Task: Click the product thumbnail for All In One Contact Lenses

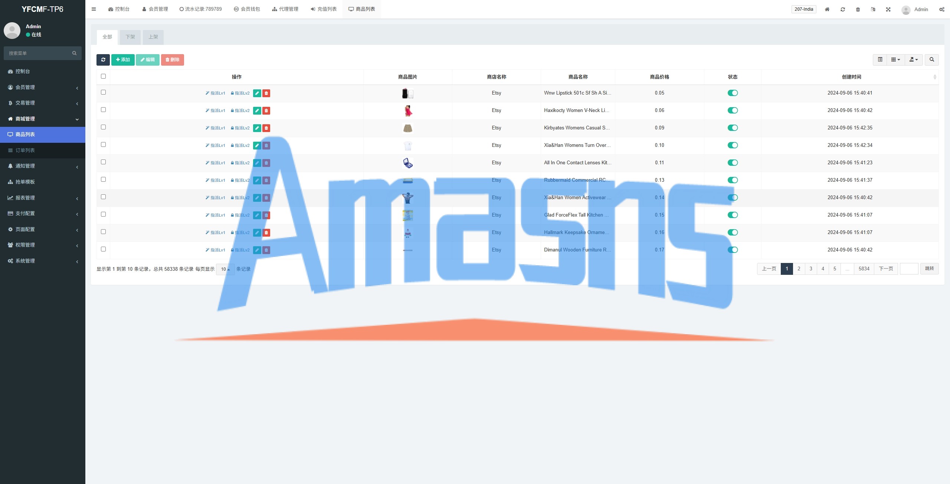Action: click(x=408, y=163)
